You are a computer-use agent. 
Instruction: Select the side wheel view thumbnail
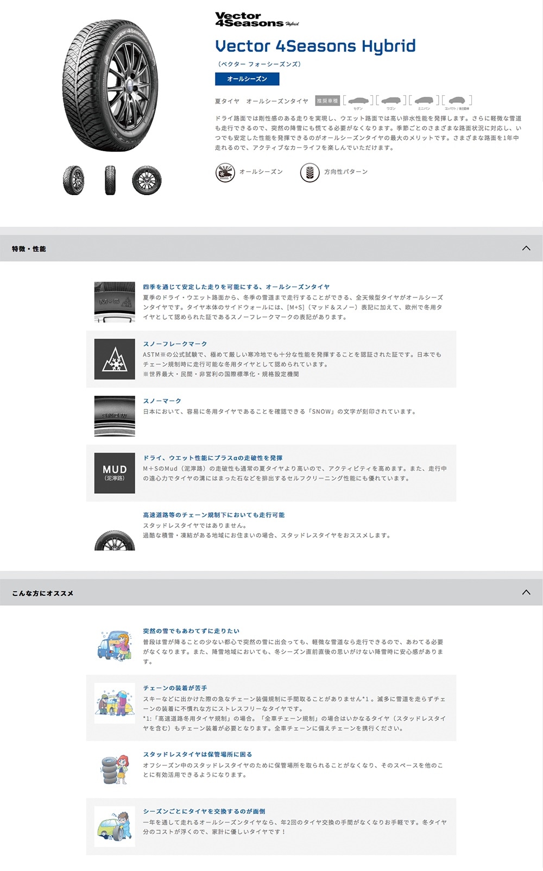pyautogui.click(x=147, y=181)
